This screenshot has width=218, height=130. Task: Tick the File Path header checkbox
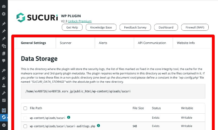[x=25, y=108]
